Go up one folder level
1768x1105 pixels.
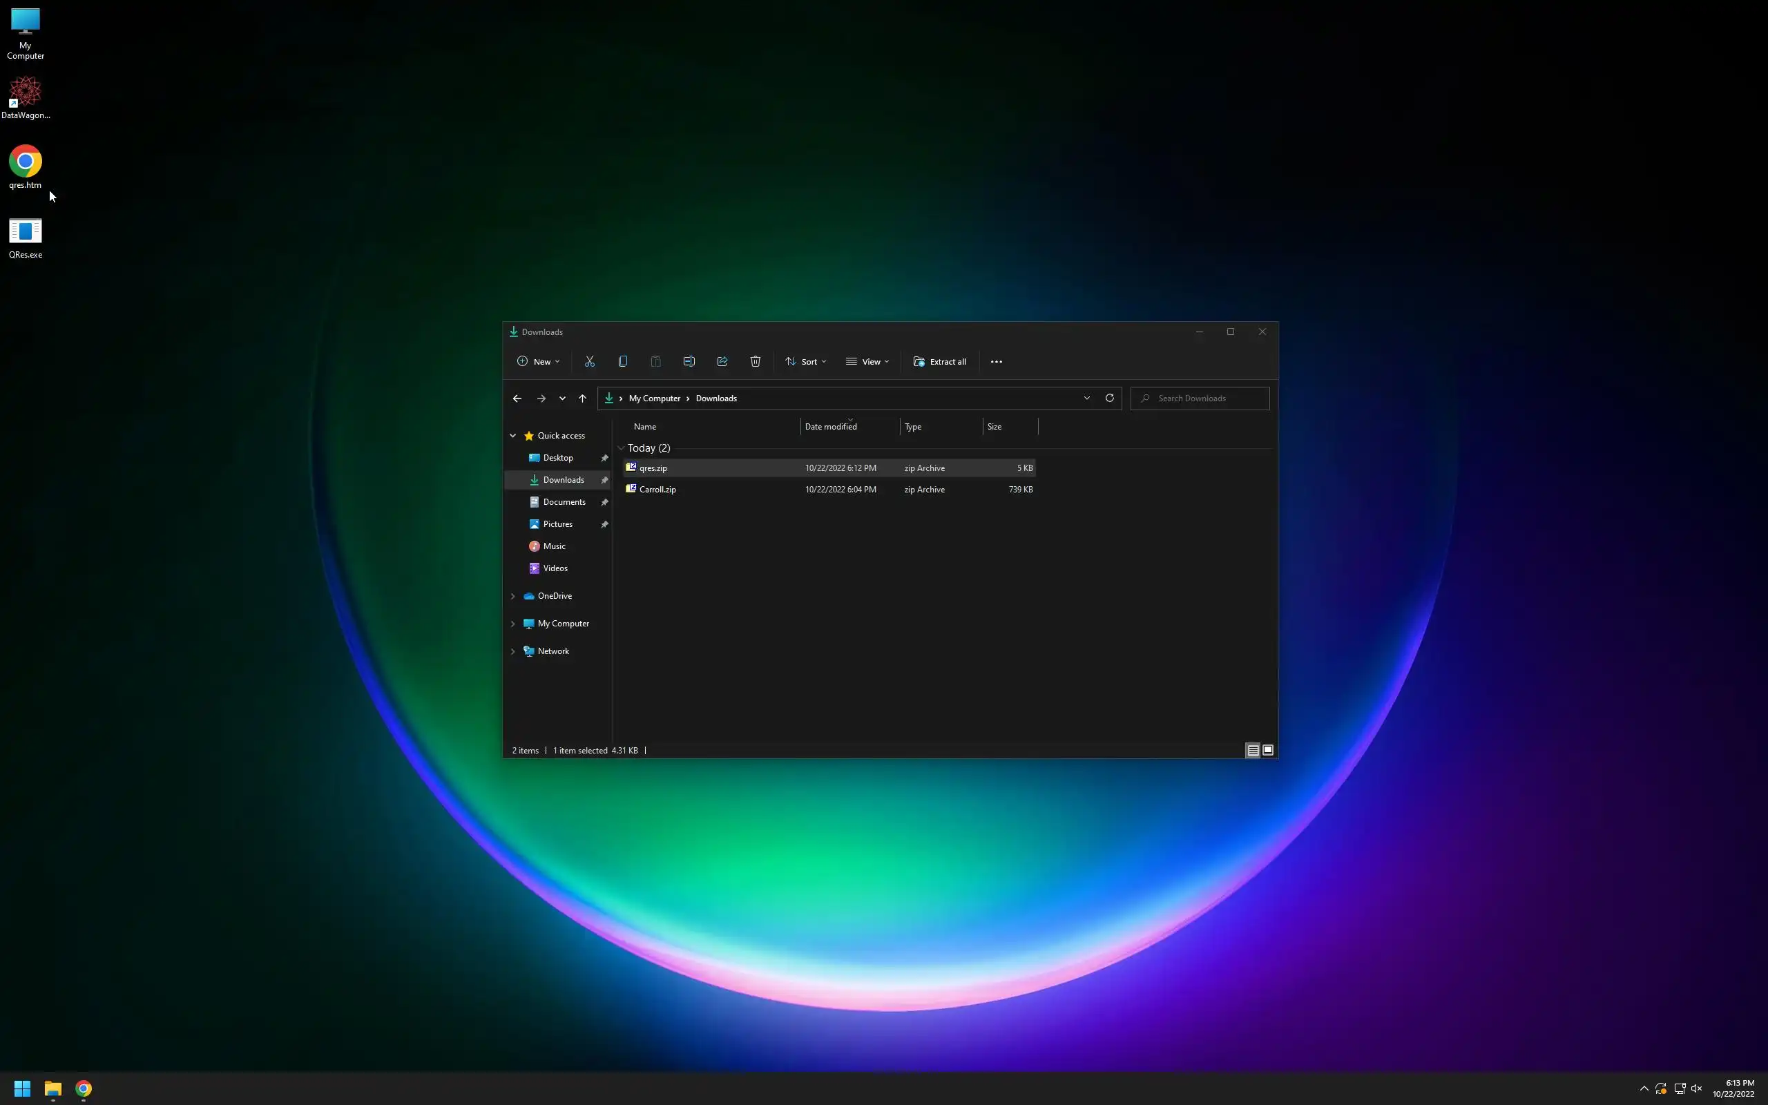click(x=582, y=398)
